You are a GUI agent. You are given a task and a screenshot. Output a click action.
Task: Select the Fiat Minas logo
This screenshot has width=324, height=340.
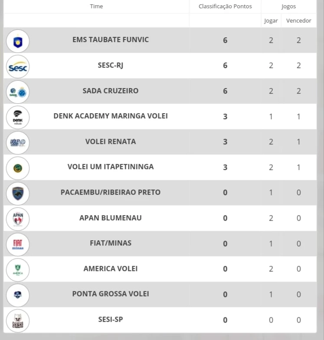[18, 245]
